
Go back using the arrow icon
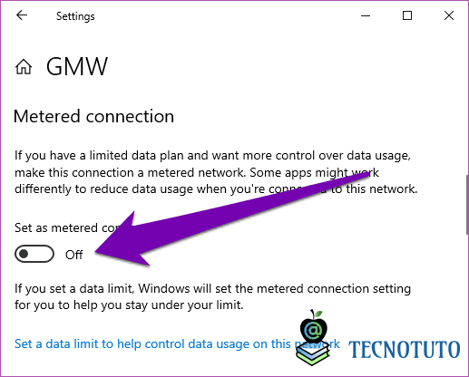(x=22, y=15)
